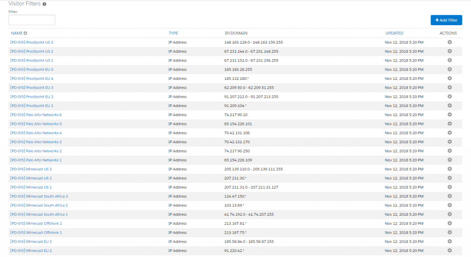Open the [PD-SYS] Mimecast US 3 filter
471x257 pixels.
click(31, 169)
